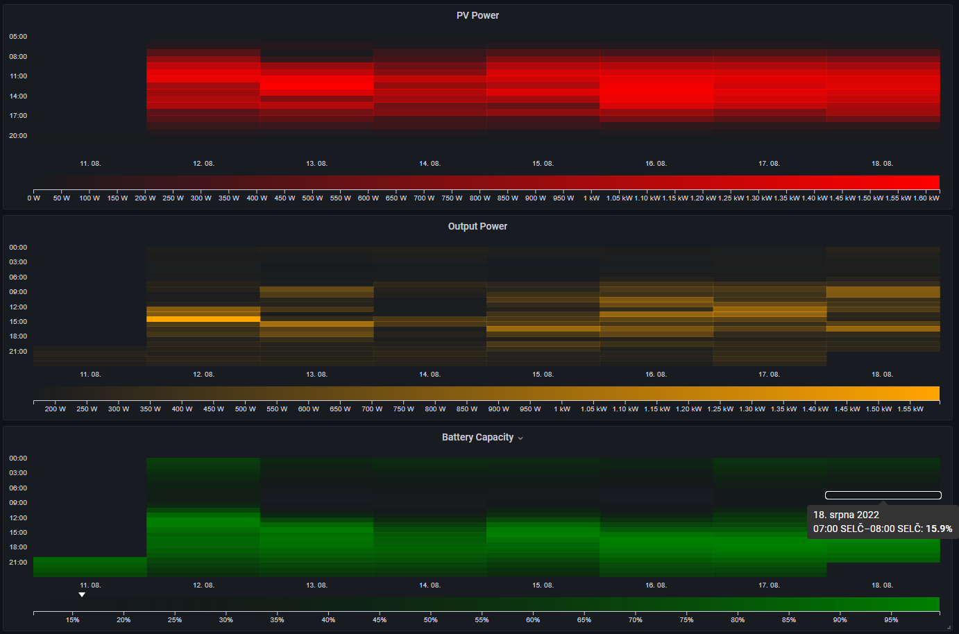
Task: Click the PV Power panel title
Action: 477,15
